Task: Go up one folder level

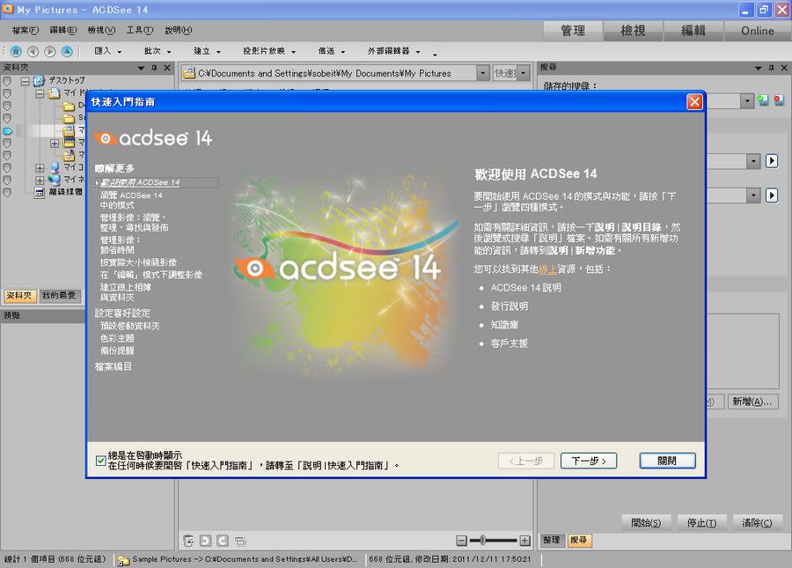Action: (x=67, y=51)
